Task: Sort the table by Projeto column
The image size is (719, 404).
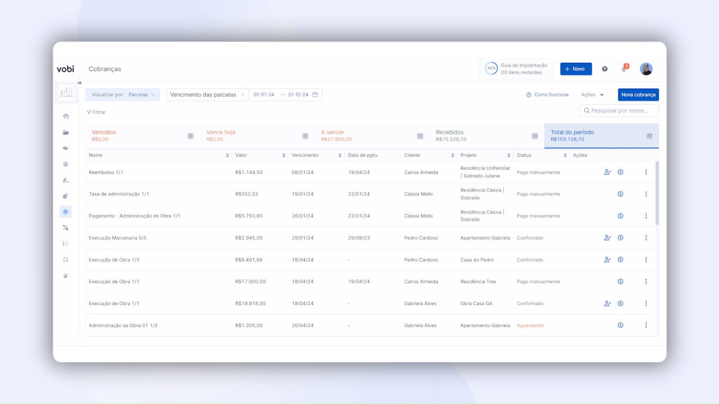Action: 509,155
